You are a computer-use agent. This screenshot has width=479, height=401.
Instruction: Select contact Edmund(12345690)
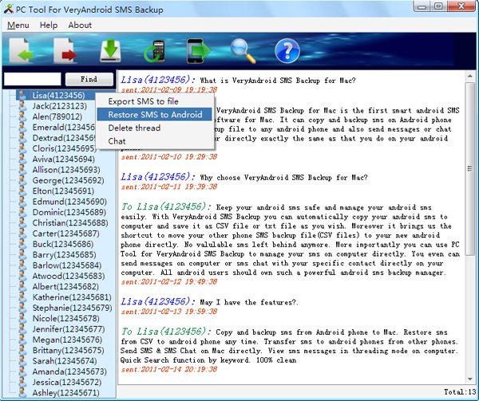69,202
